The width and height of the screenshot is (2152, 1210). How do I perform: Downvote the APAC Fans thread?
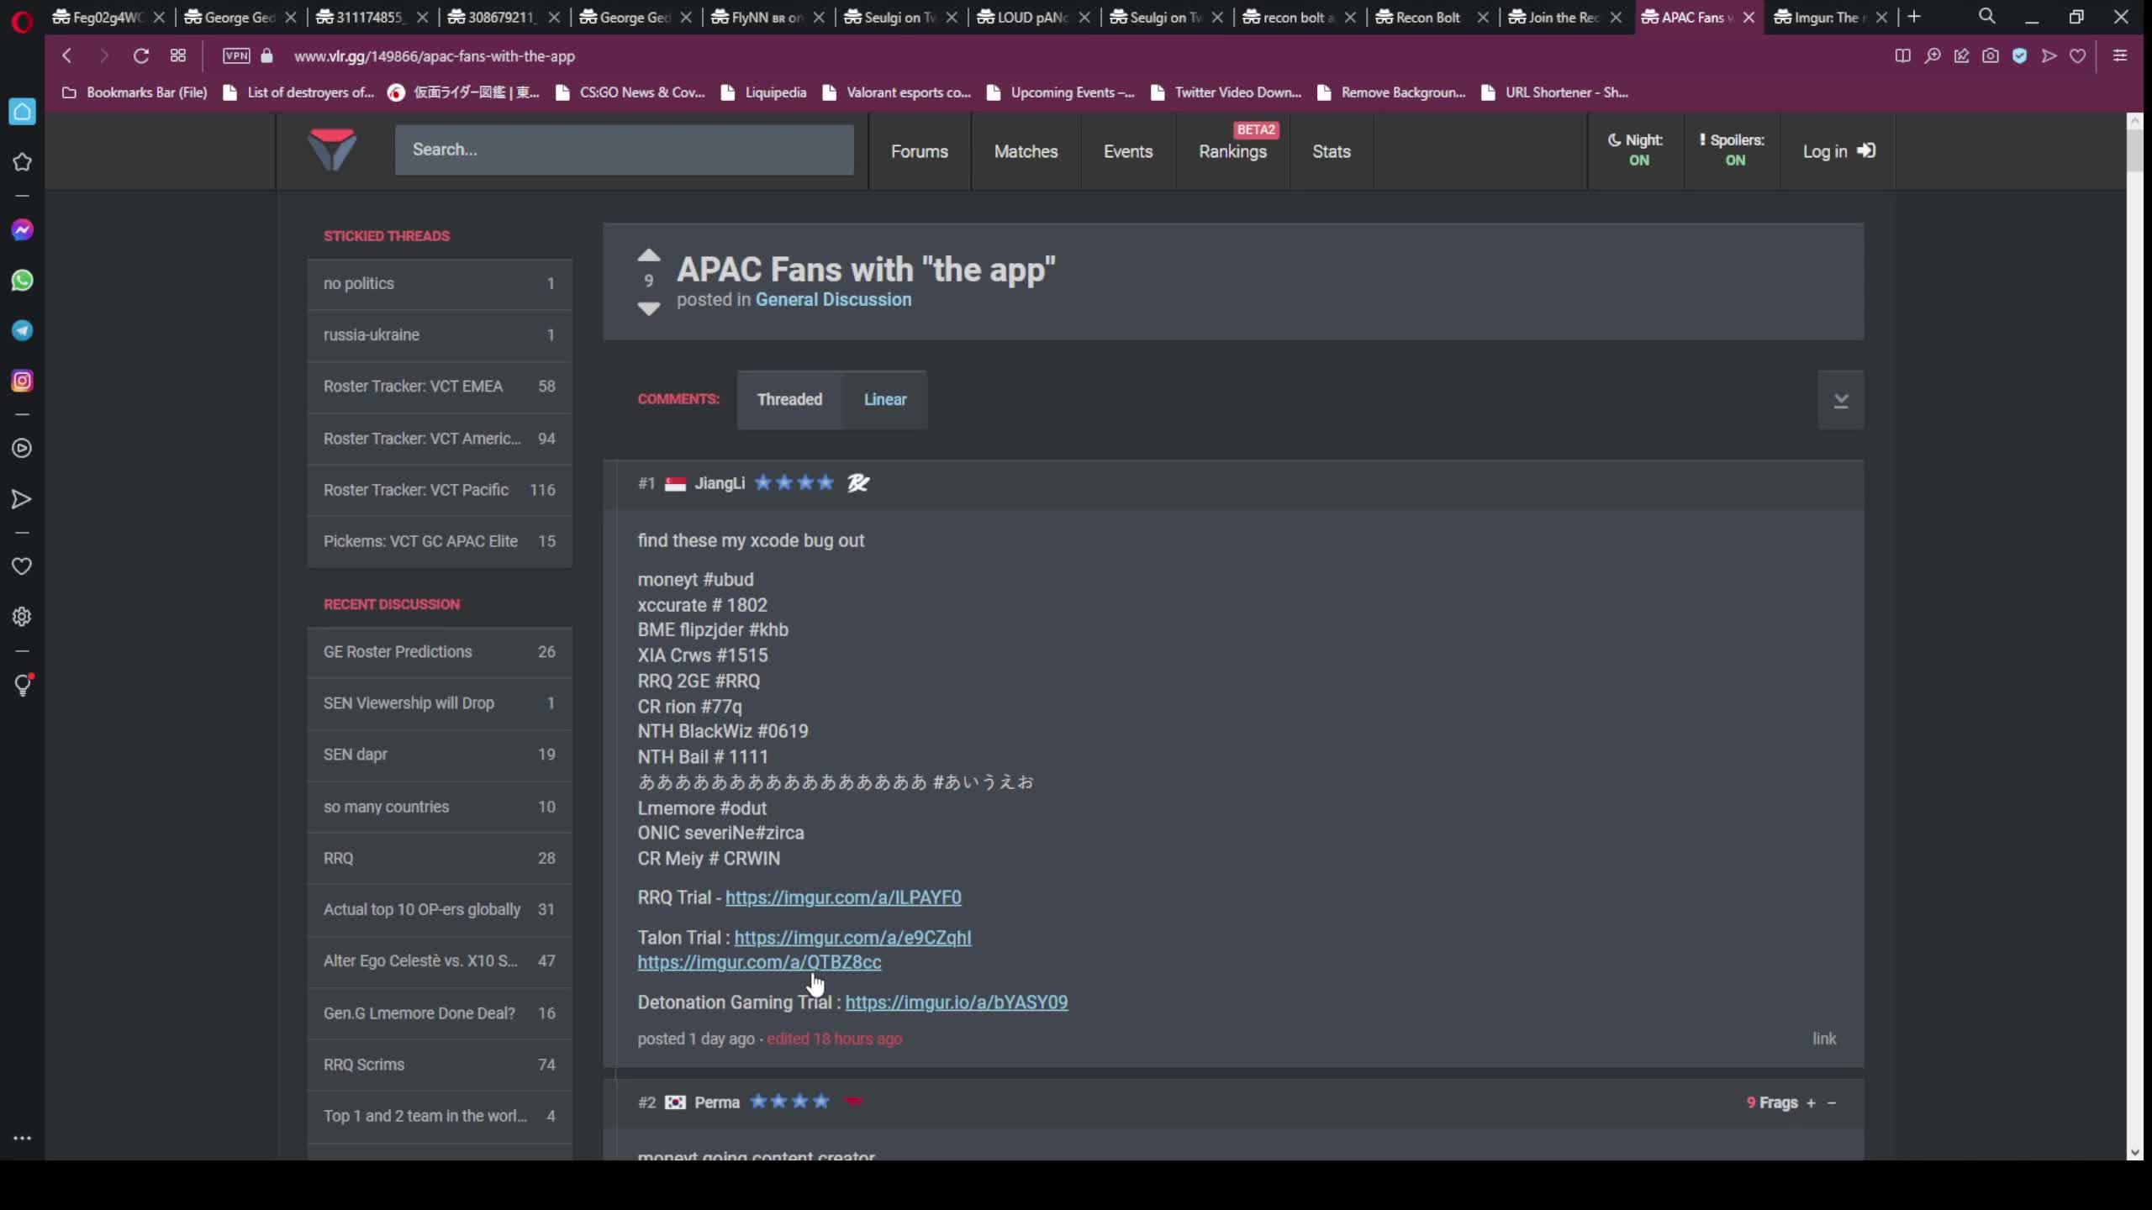(x=648, y=308)
